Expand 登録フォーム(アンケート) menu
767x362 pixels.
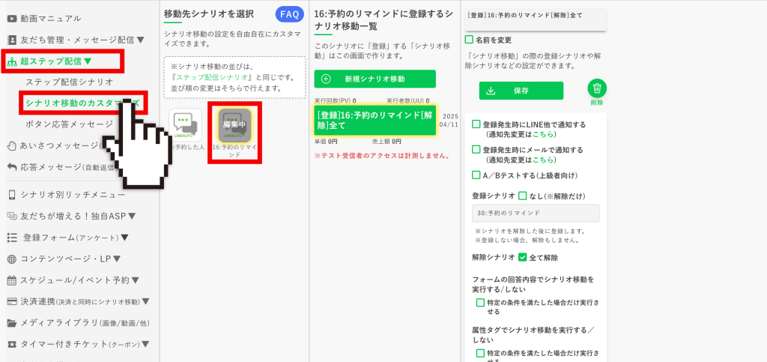(x=68, y=238)
